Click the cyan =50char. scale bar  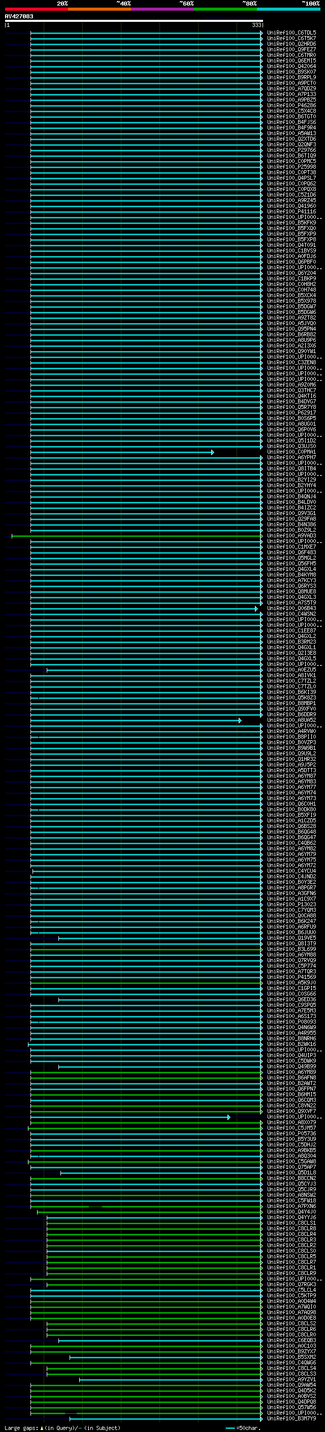click(x=230, y=1428)
